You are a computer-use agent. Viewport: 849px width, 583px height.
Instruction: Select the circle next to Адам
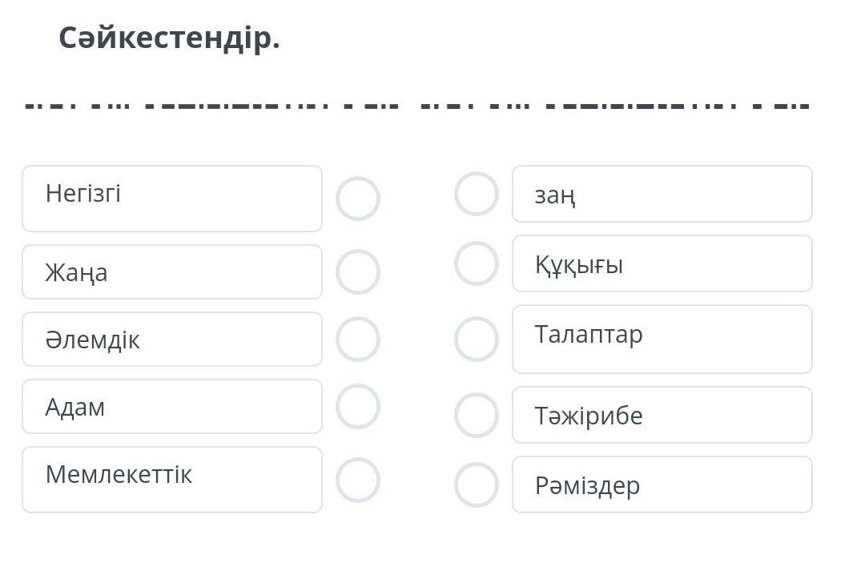pyautogui.click(x=357, y=406)
